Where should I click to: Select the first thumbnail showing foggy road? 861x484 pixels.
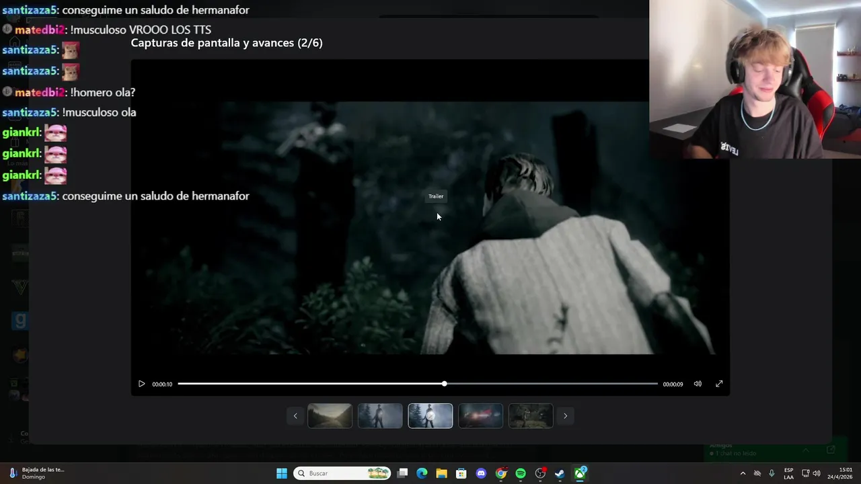[x=330, y=416]
